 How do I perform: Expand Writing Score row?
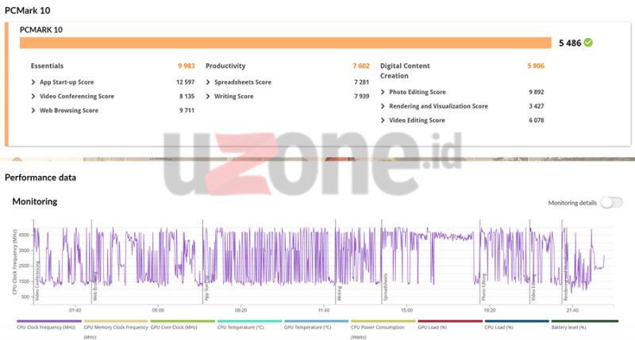(208, 96)
